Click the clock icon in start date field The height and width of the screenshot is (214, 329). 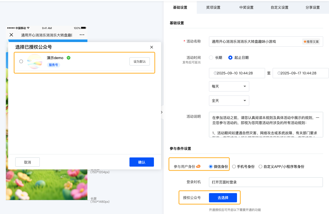point(215,73)
